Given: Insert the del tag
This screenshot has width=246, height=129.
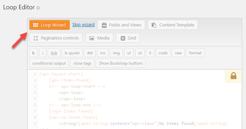Looking at the screenshot, I should tap(90, 53).
